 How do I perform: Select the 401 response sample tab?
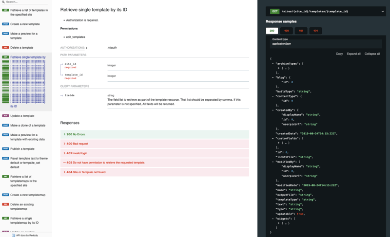pyautogui.click(x=301, y=31)
